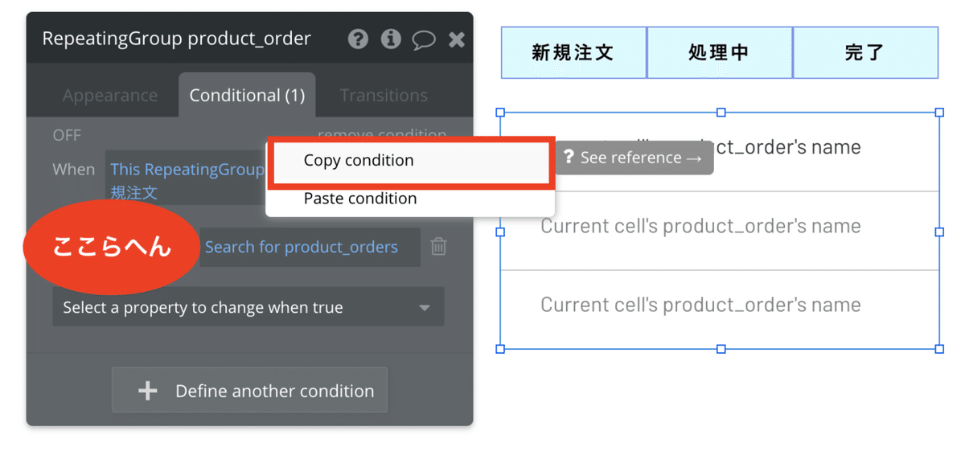Switch to the Appearance tab
Image resolution: width=965 pixels, height=472 pixels.
coord(110,95)
